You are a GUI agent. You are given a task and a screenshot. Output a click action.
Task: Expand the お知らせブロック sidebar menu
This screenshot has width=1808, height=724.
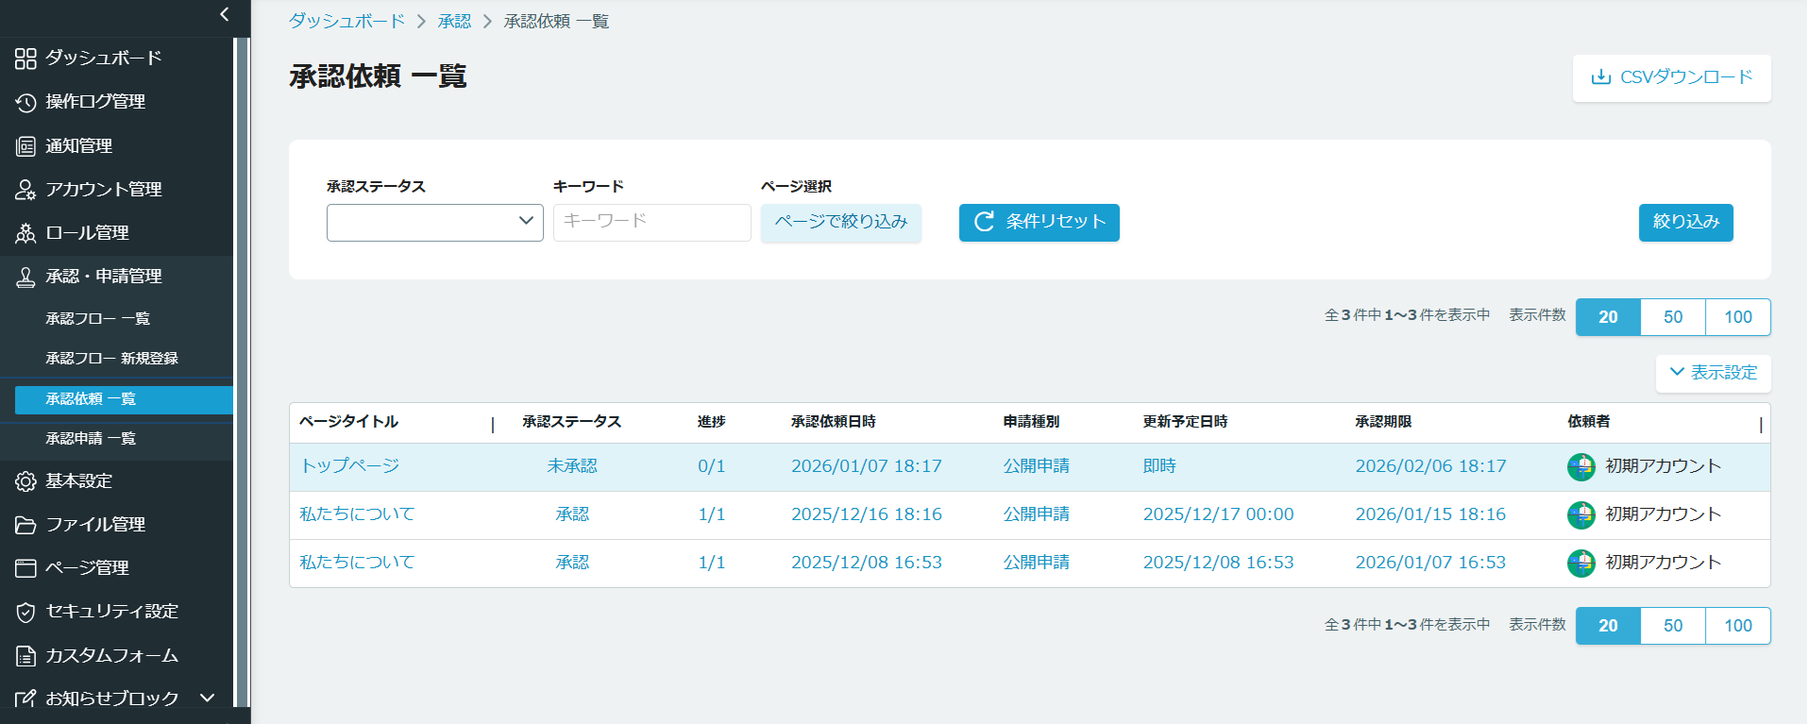pos(208,698)
